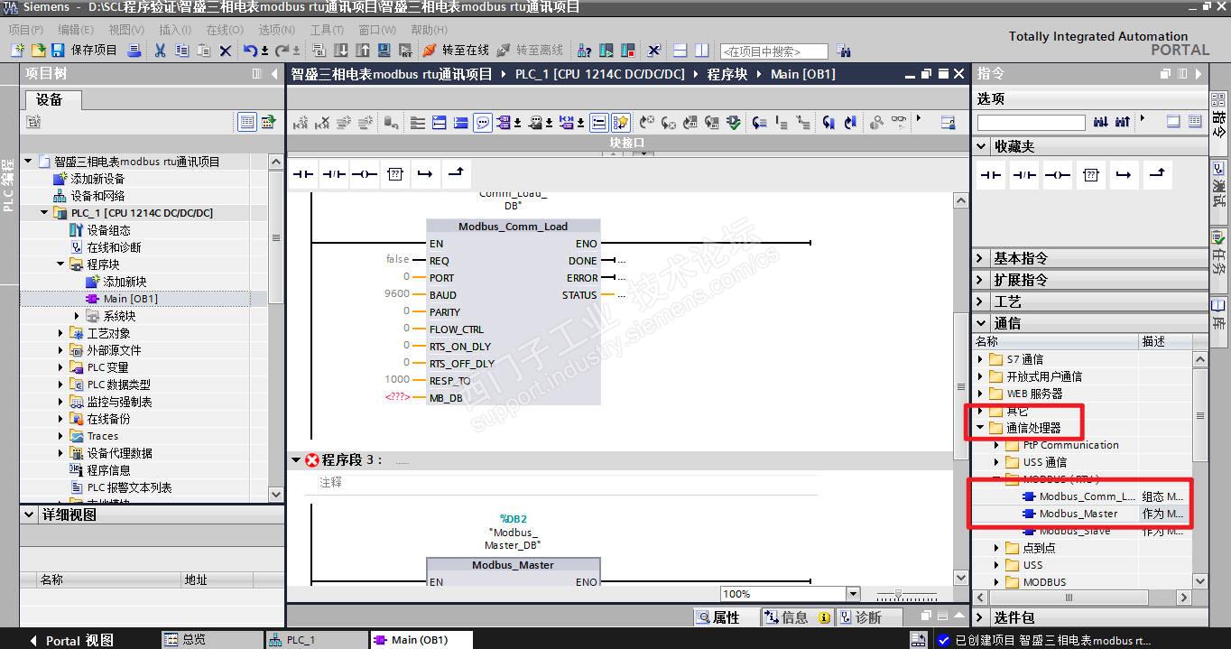
Task: Click 添加新设备 in project tree
Action: (x=97, y=179)
